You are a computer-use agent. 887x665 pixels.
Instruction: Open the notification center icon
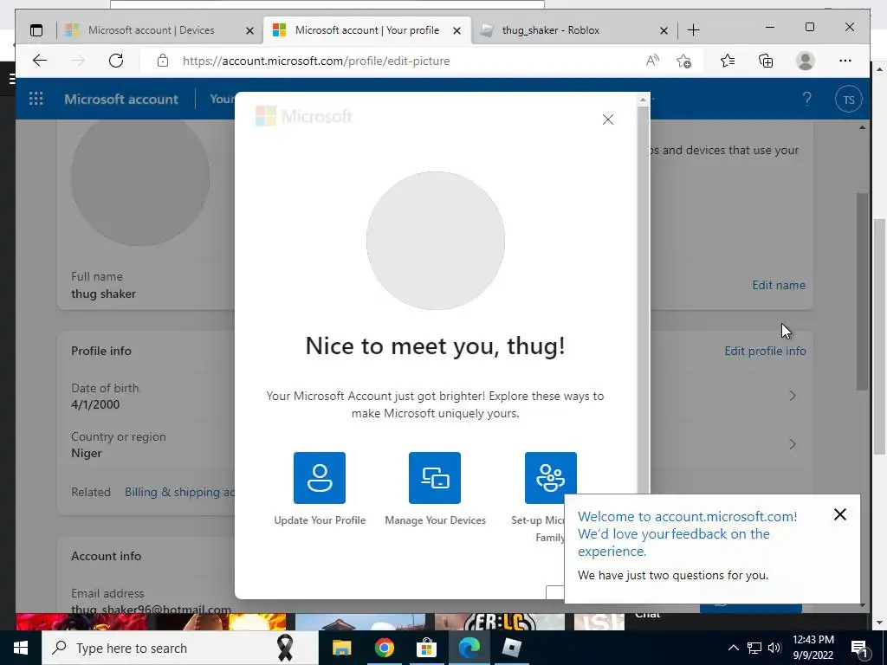click(859, 648)
